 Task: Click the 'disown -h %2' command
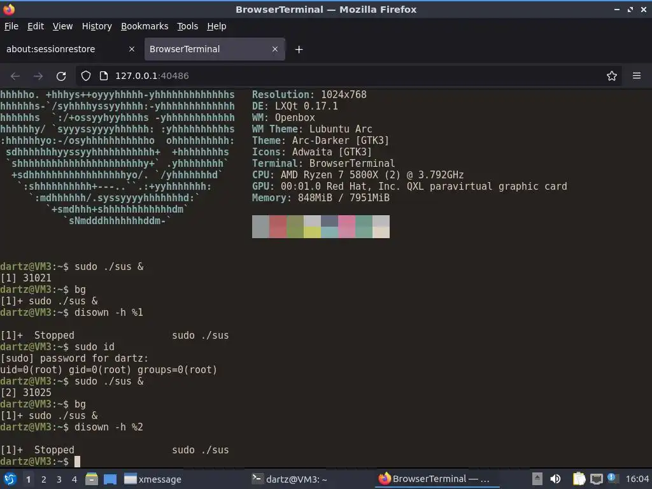[108, 427]
